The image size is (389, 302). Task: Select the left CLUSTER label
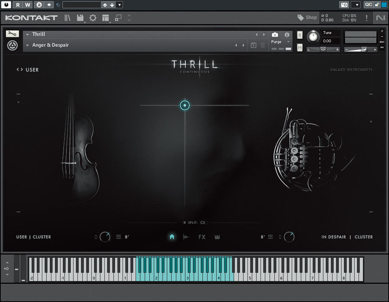pos(42,237)
